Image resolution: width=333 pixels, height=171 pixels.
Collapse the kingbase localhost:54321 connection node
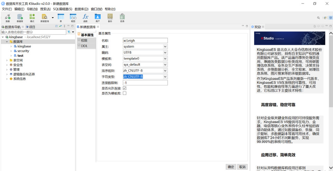coord(3,37)
